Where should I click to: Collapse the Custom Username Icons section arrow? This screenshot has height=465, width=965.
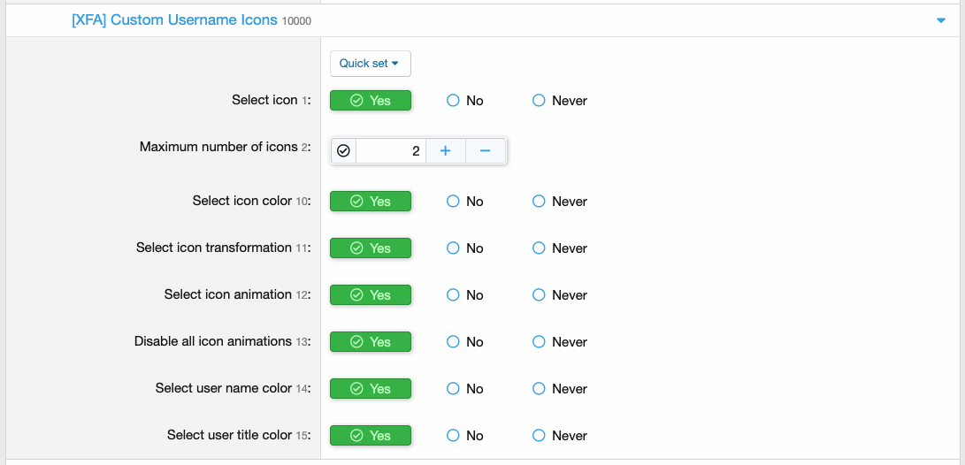click(x=940, y=21)
